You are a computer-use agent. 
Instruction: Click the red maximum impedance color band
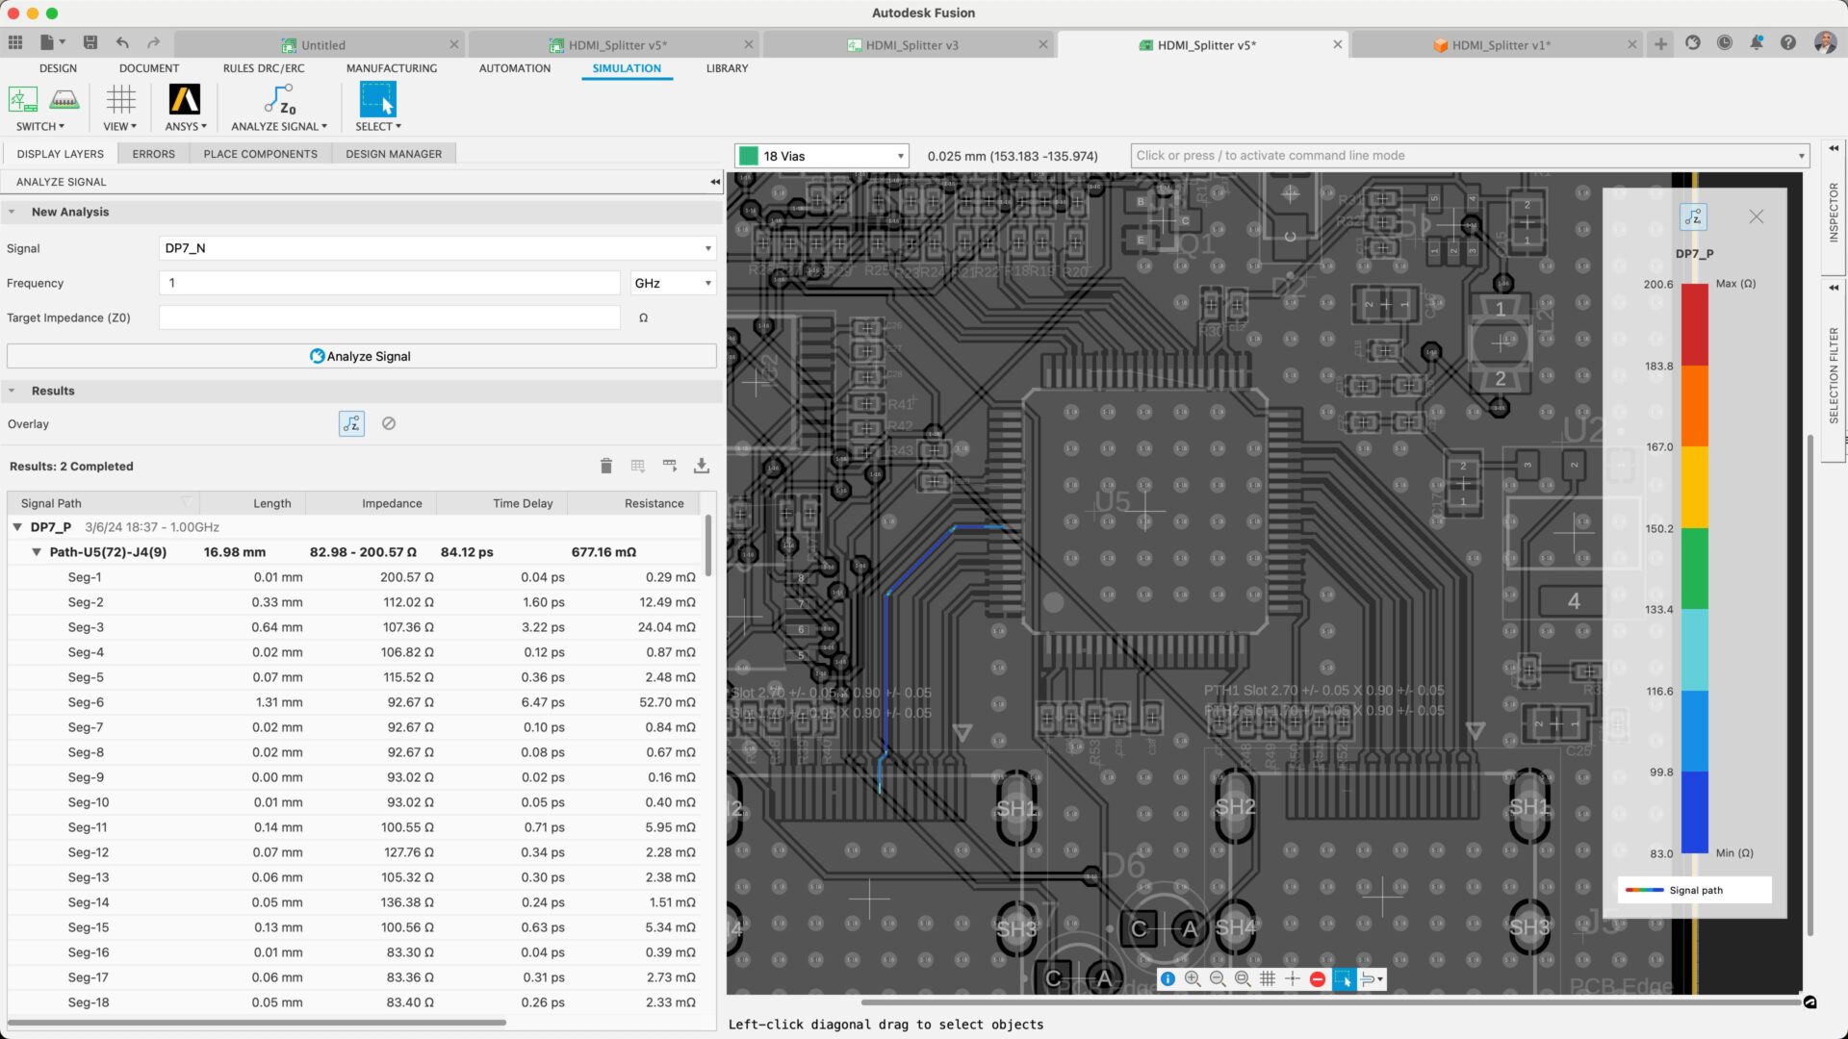[x=1694, y=324]
